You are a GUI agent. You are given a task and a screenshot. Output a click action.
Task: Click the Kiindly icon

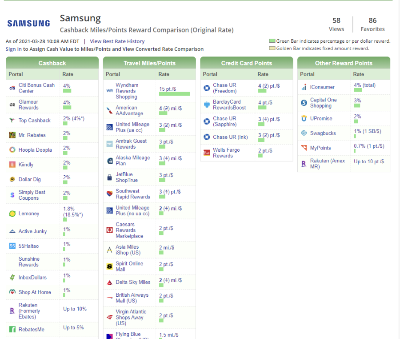(x=12, y=165)
